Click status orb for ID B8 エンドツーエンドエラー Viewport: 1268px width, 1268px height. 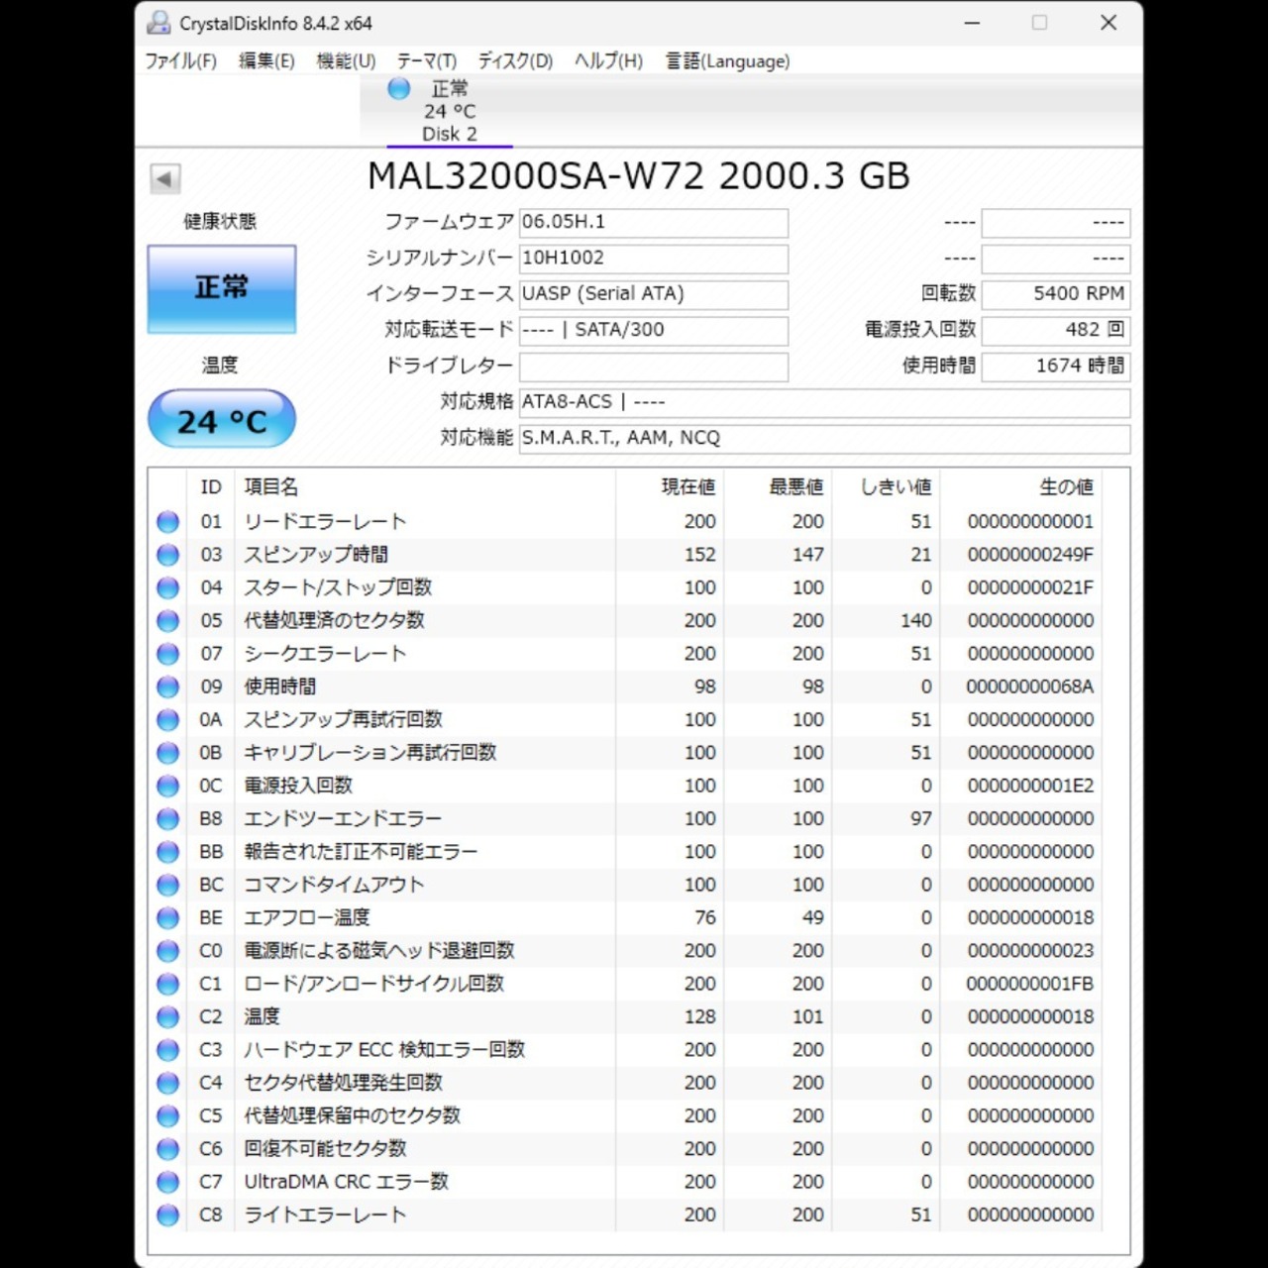pyautogui.click(x=167, y=819)
